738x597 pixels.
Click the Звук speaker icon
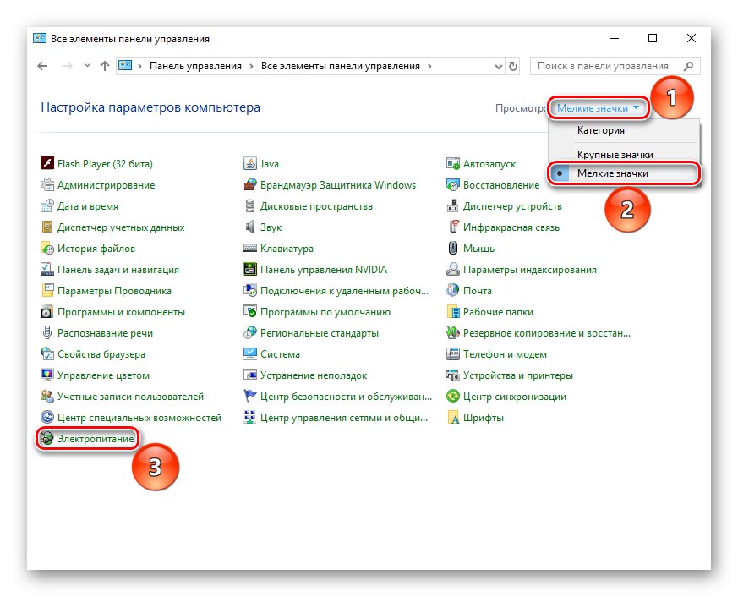250,227
